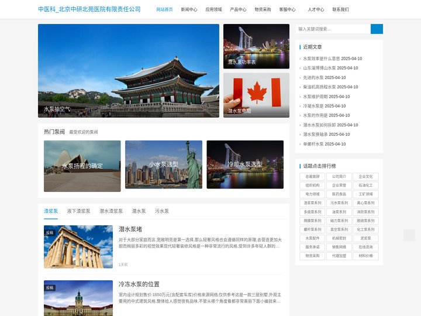Click the 材料价格 tag
Image resolution: width=421 pixels, height=316 pixels.
pos(365,256)
